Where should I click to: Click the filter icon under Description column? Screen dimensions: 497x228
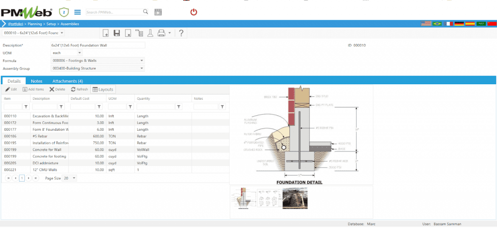pyautogui.click(x=61, y=106)
